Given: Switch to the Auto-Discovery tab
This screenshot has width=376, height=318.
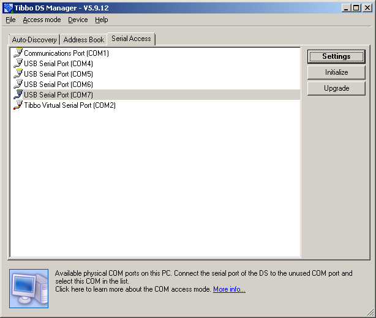Looking at the screenshot, I should (x=34, y=40).
